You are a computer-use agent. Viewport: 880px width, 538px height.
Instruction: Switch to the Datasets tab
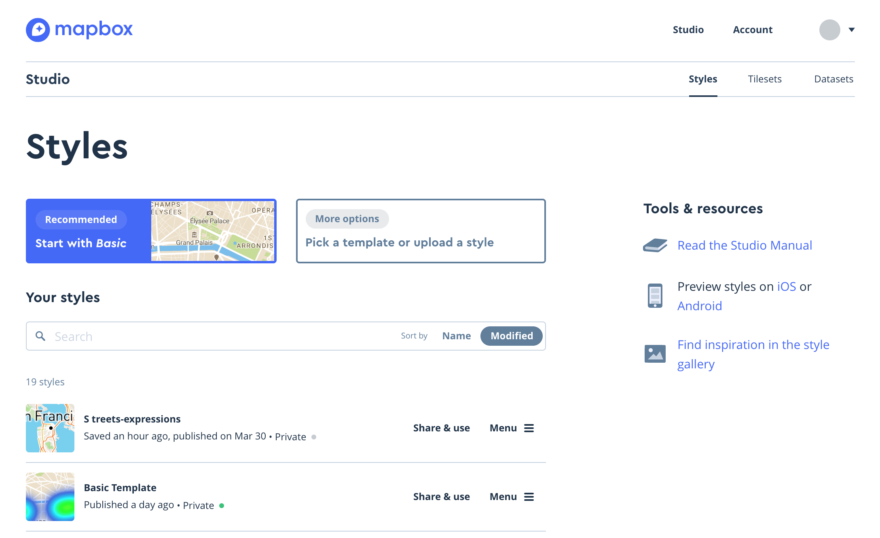tap(833, 79)
